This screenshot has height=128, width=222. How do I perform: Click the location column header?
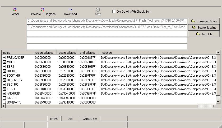[157, 53]
